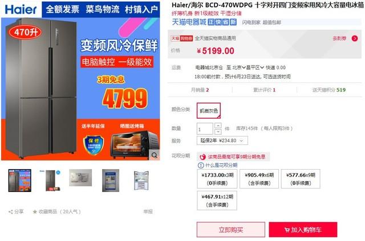Click the 立即购买 buy now button

coord(230,230)
